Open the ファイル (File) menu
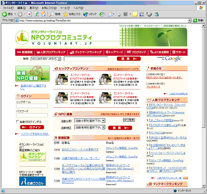Screen dimensions: 207x194 8,8
